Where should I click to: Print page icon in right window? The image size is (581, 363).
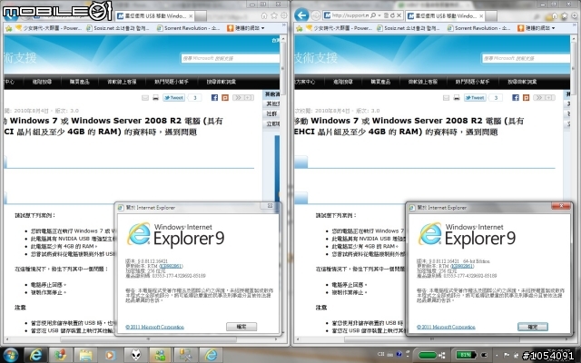(457, 98)
